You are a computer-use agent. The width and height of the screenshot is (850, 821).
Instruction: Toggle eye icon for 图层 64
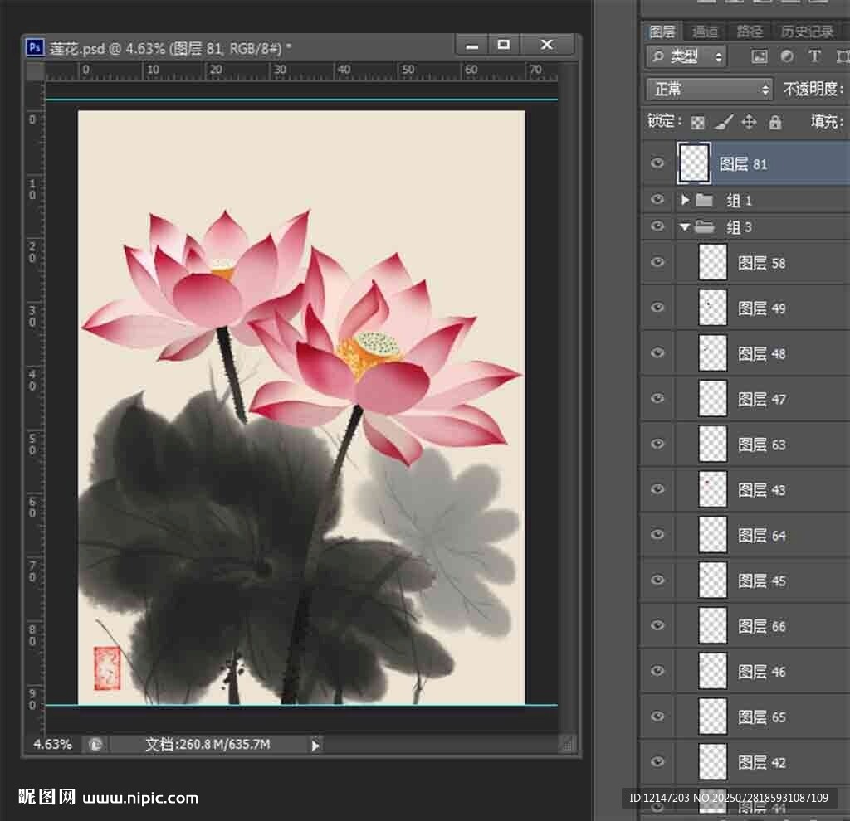[657, 535]
